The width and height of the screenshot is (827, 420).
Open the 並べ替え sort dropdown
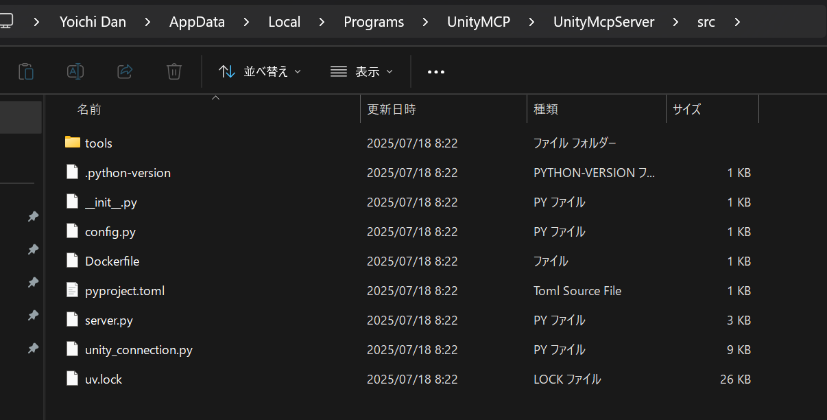(260, 71)
